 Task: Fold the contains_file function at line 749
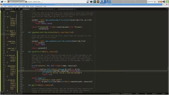(24, 52)
